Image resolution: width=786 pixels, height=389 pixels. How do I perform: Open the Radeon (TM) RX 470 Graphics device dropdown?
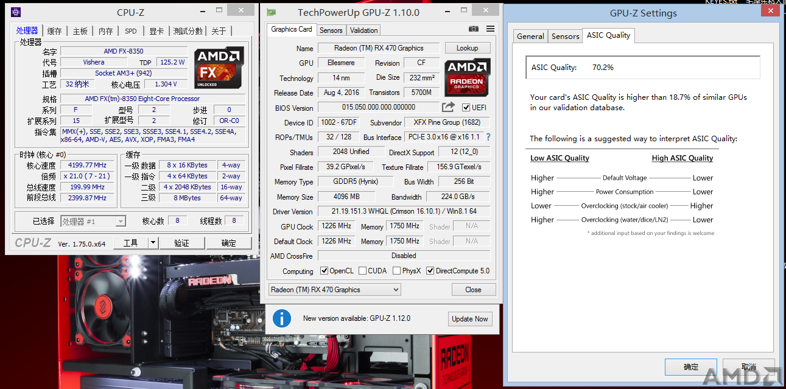(x=335, y=290)
